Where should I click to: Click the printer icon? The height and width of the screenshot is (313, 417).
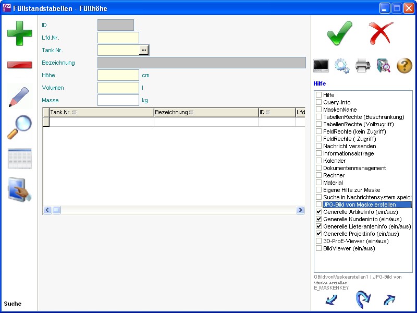tap(363, 66)
